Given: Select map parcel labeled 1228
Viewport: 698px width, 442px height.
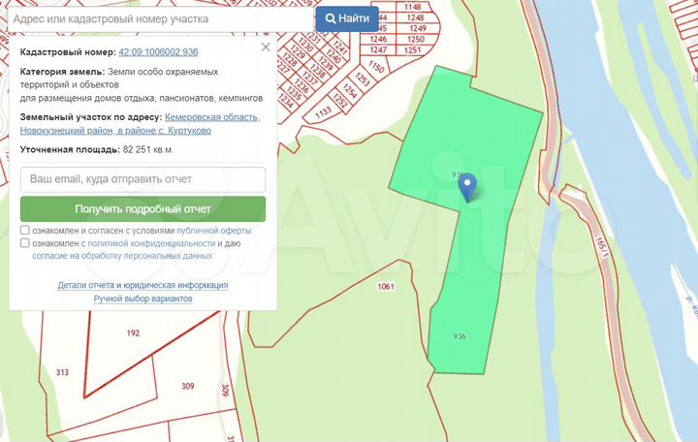Looking at the screenshot, I should [x=290, y=60].
